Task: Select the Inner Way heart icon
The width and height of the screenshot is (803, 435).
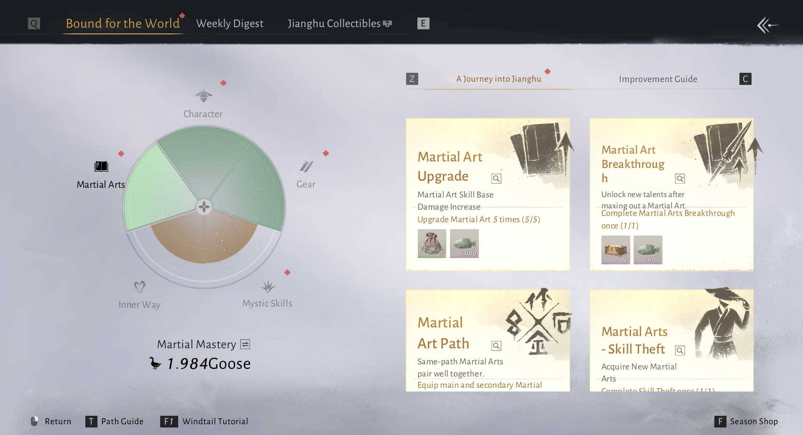Action: tap(140, 287)
